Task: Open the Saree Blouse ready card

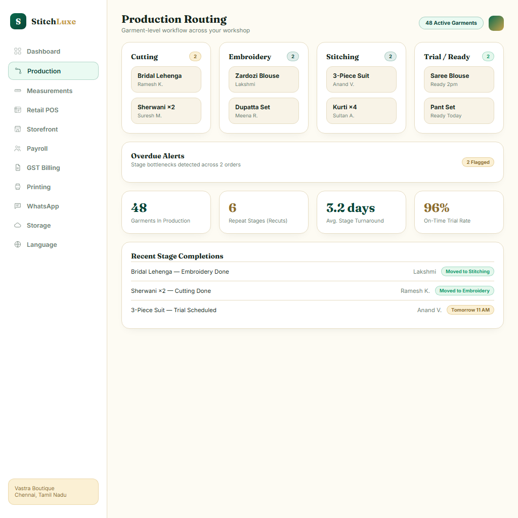Action: pos(459,79)
